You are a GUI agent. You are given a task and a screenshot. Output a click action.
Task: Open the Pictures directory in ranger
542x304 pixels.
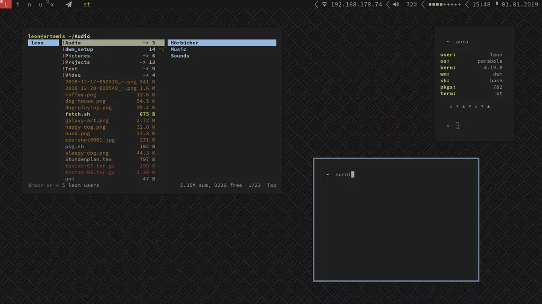(77, 56)
